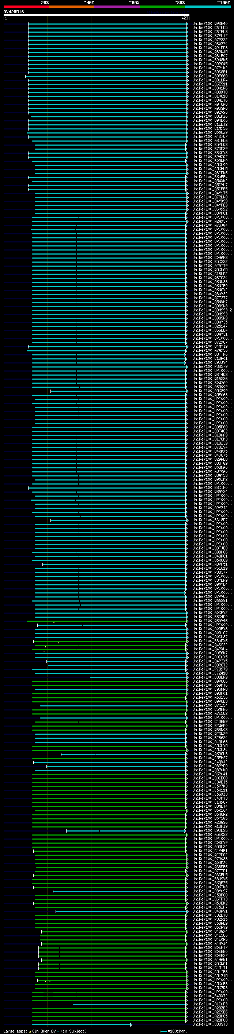Select the UniRef100_A7R1K2 label
The height and width of the screenshot is (1034, 234).
210,68
